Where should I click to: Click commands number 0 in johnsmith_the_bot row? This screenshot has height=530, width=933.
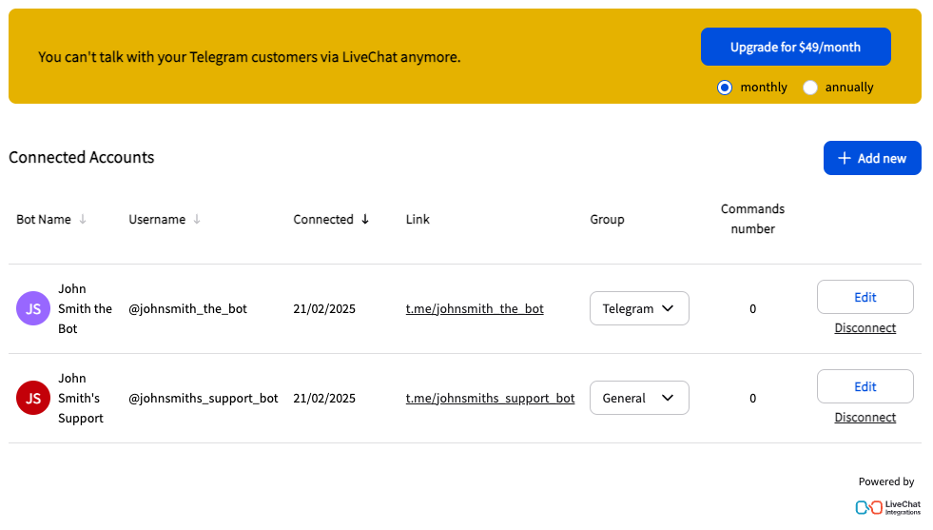tap(752, 308)
